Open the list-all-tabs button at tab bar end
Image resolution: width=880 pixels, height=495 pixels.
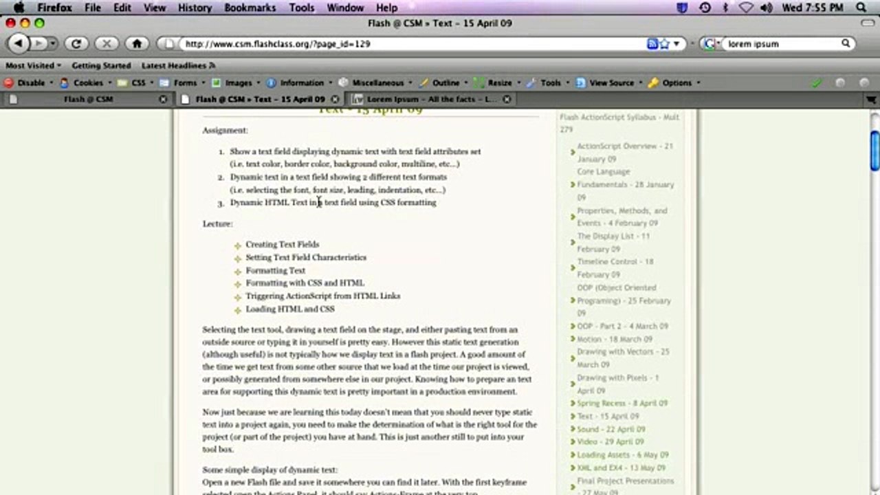click(x=872, y=99)
